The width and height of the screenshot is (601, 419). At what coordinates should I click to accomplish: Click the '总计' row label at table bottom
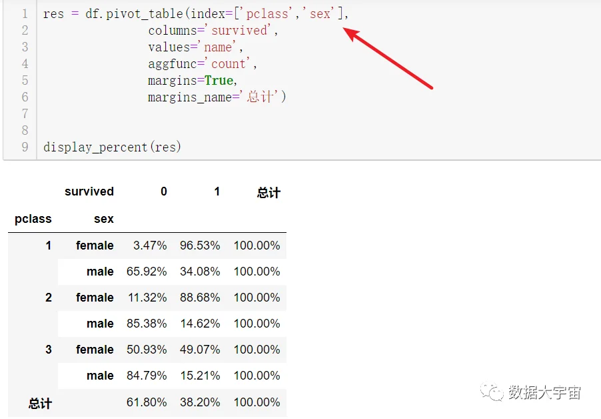pyautogui.click(x=40, y=403)
